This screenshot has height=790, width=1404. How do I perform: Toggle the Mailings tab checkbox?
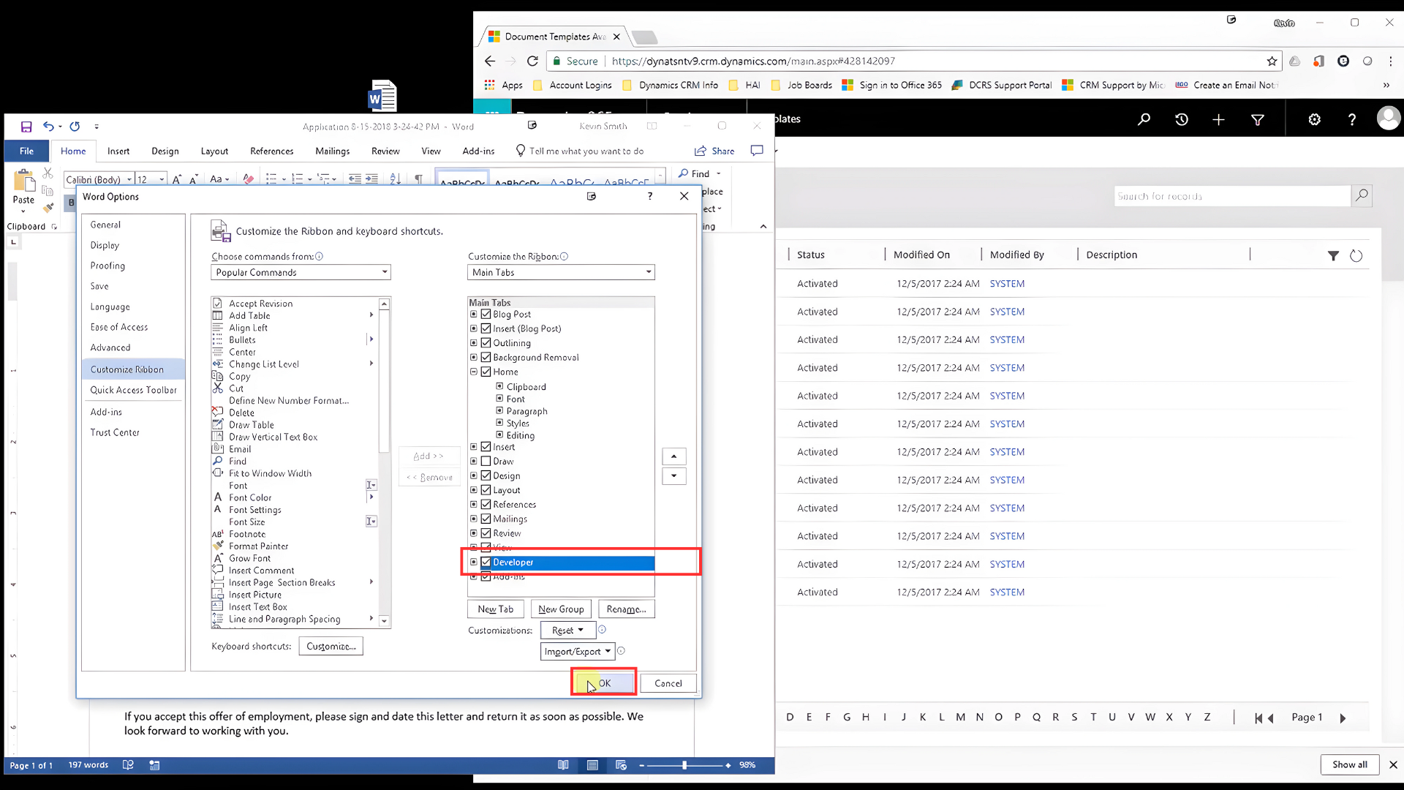(x=486, y=519)
